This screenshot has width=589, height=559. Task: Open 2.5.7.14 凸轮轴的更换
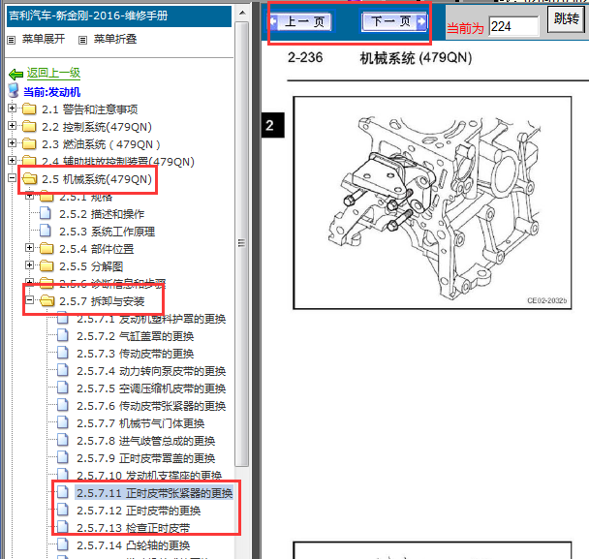(x=134, y=545)
